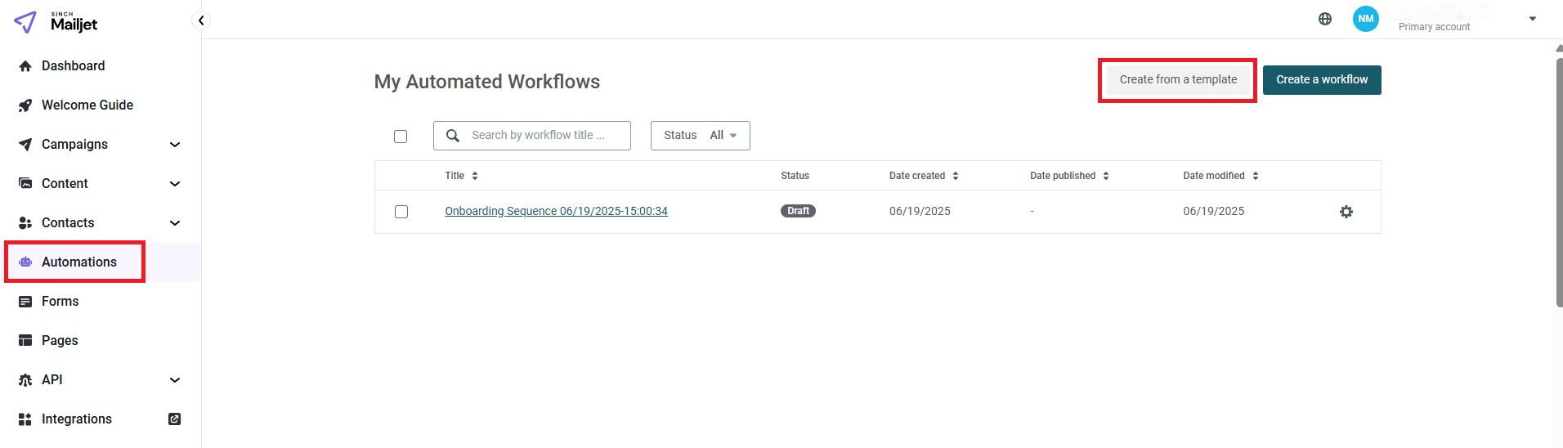Expand the Campaigns menu chevron

tap(175, 145)
